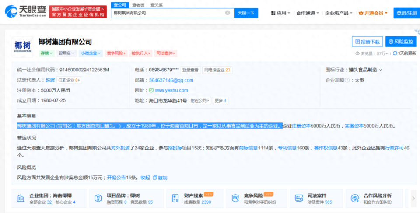The width and height of the screenshot is (420, 213).
Task: Open the TianYanCha logo home link
Action: (25, 11)
